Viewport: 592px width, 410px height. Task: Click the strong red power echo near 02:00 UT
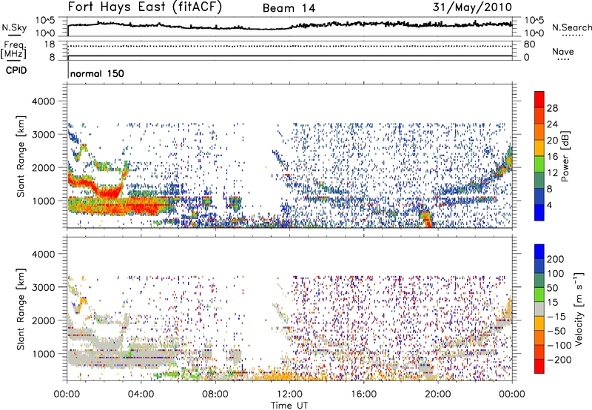point(108,193)
